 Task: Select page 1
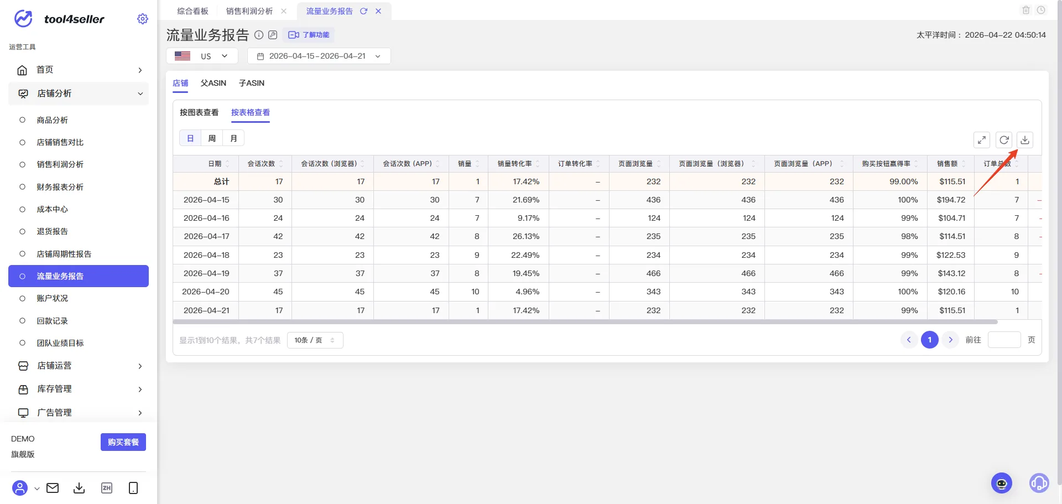930,340
